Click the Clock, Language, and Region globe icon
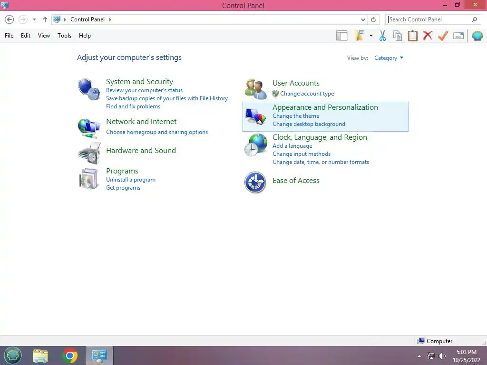 (x=255, y=145)
